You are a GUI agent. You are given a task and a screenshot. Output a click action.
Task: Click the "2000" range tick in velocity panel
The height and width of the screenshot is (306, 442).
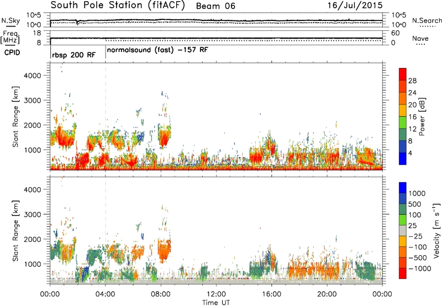tap(32, 239)
